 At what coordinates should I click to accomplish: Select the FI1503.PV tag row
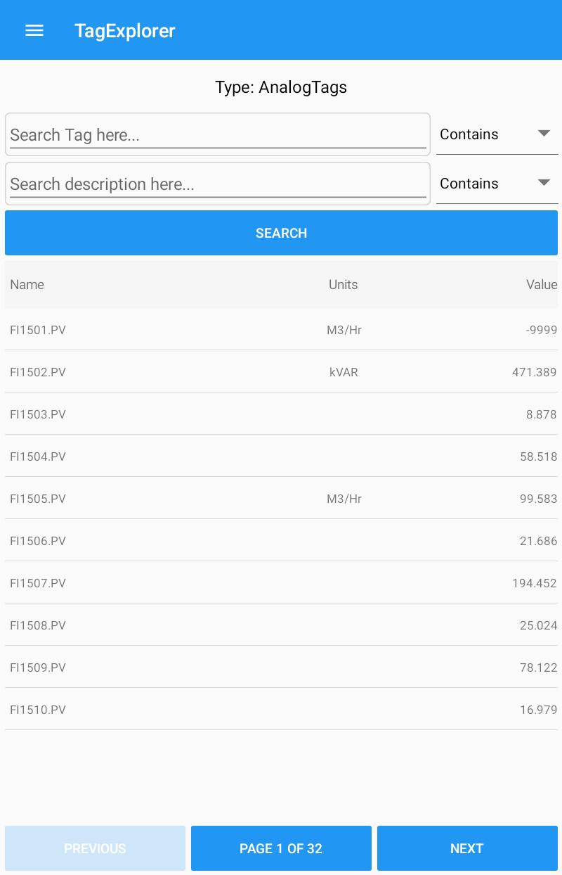[281, 414]
